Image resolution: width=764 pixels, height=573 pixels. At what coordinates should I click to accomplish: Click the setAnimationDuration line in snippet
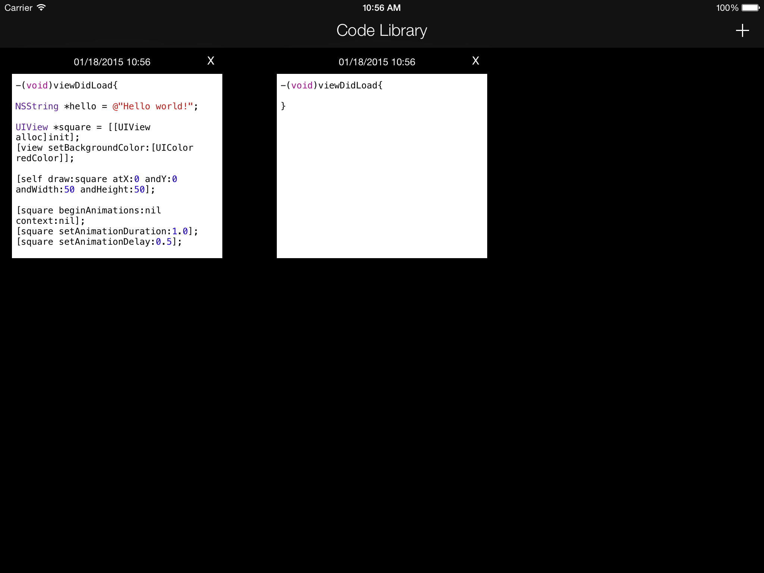[107, 231]
